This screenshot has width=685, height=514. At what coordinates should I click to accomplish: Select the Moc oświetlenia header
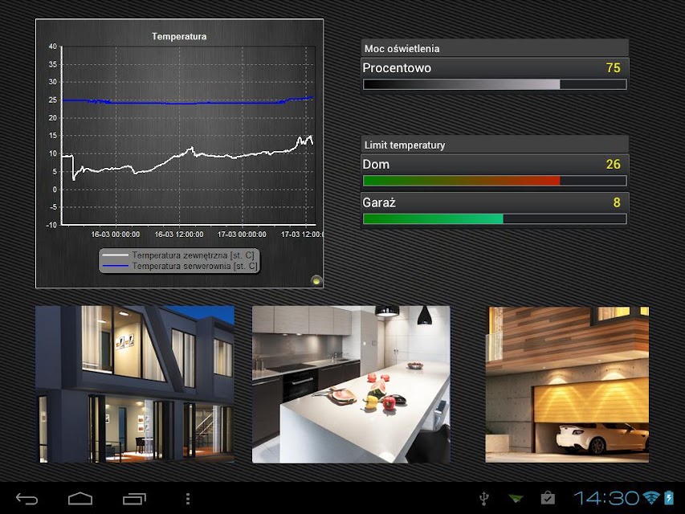(495, 48)
